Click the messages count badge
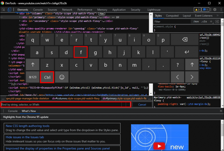Screen dimensions: 224x151 pyautogui.click(x=205, y=10)
